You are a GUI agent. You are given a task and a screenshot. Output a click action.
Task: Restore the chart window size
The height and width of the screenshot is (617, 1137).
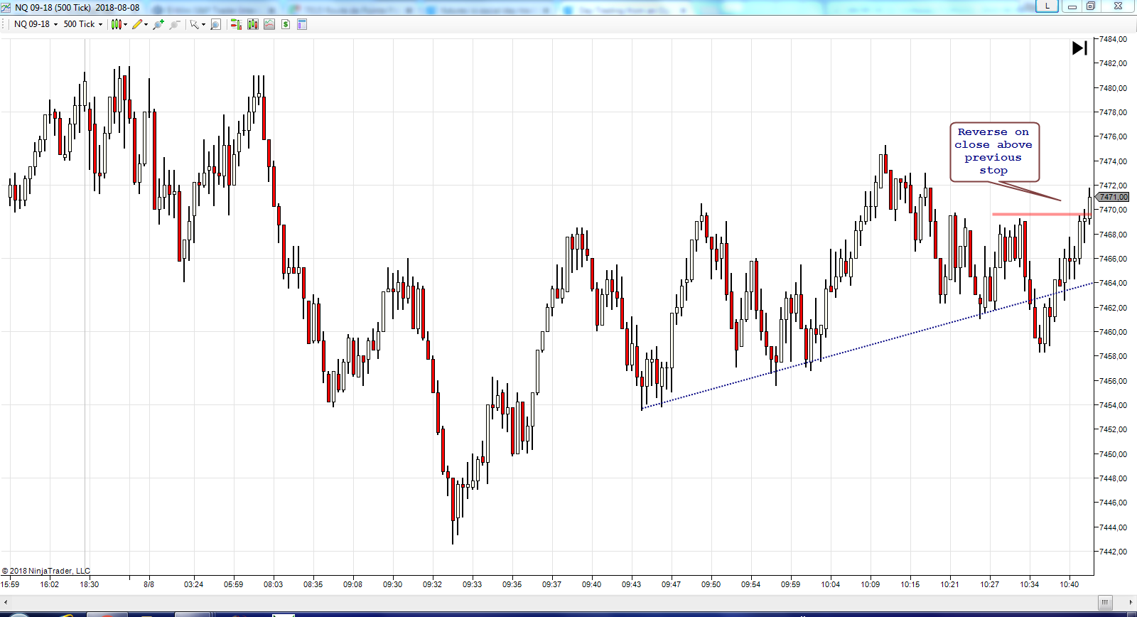click(1091, 6)
